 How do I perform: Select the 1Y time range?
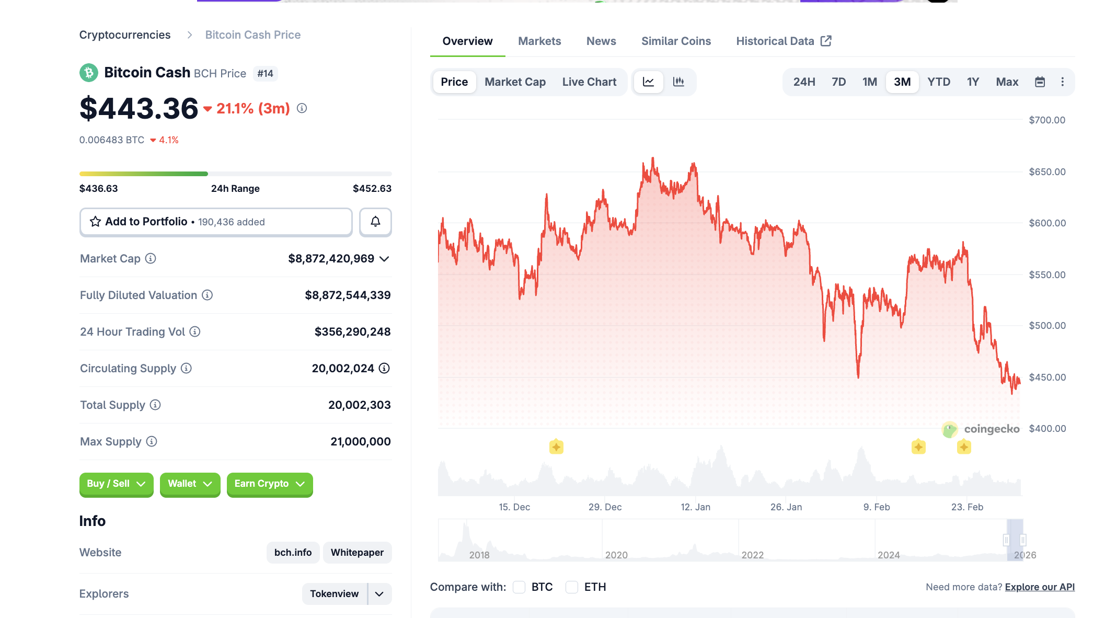[x=973, y=82]
